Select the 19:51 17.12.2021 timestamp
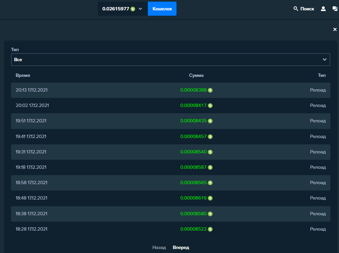This screenshot has height=253, width=339. click(x=31, y=121)
